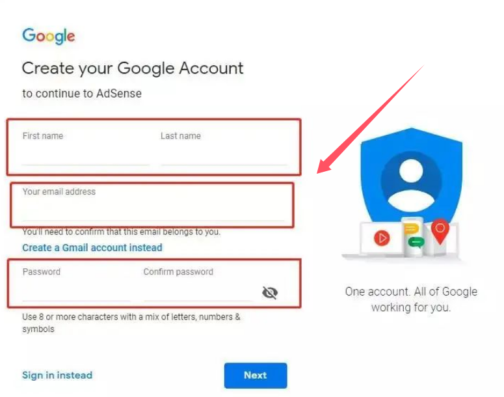Viewport: 504px width, 397px height.
Task: Click the red map pin icon
Action: point(440,231)
